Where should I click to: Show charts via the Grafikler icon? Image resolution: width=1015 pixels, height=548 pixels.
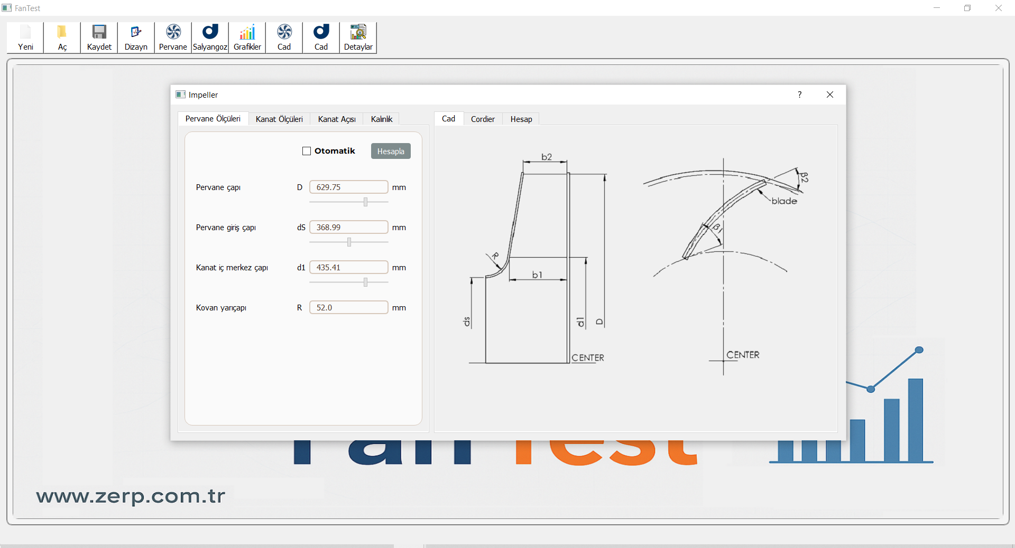247,37
